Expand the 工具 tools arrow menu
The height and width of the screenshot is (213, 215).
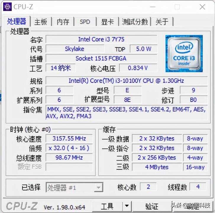click(127, 206)
